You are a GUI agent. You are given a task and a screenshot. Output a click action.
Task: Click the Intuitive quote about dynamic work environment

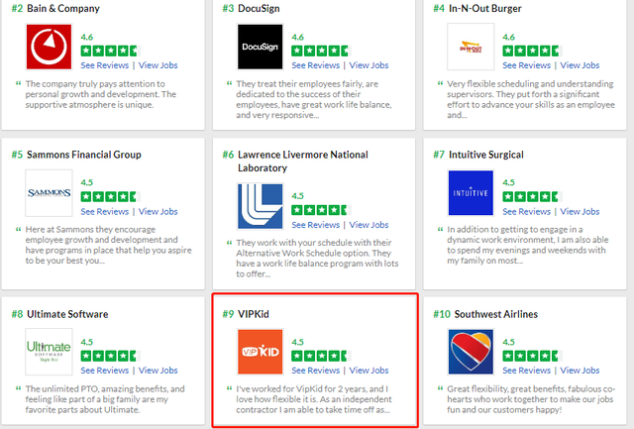[528, 245]
